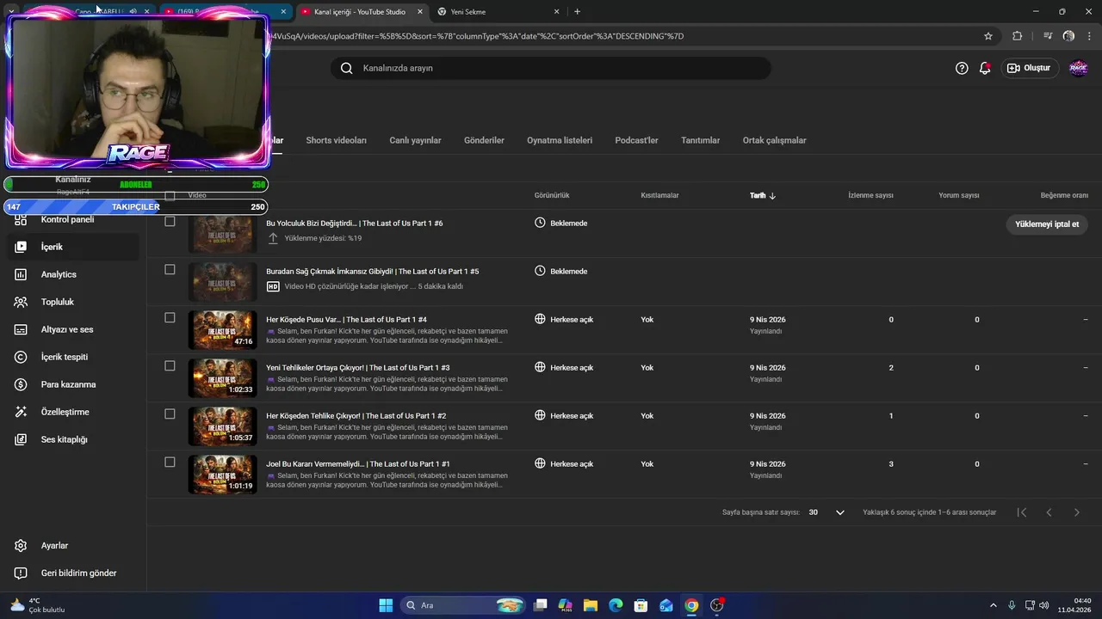Viewport: 1102px width, 619px height.
Task: Open the 1:05:37 video thumbnail
Action: click(x=222, y=426)
